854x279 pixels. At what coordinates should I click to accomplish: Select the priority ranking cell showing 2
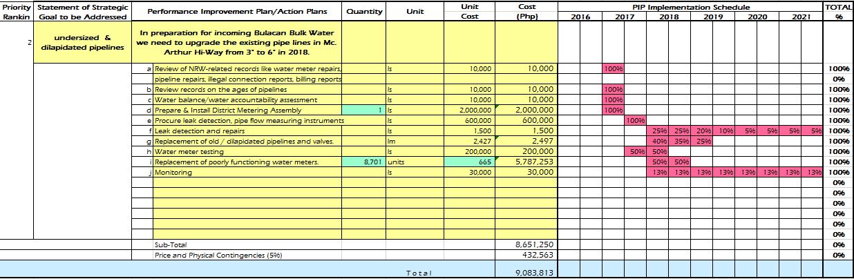(17, 43)
